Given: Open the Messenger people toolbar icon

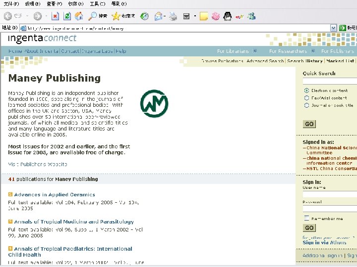Looking at the screenshot, I should pyautogui.click(x=251, y=16).
